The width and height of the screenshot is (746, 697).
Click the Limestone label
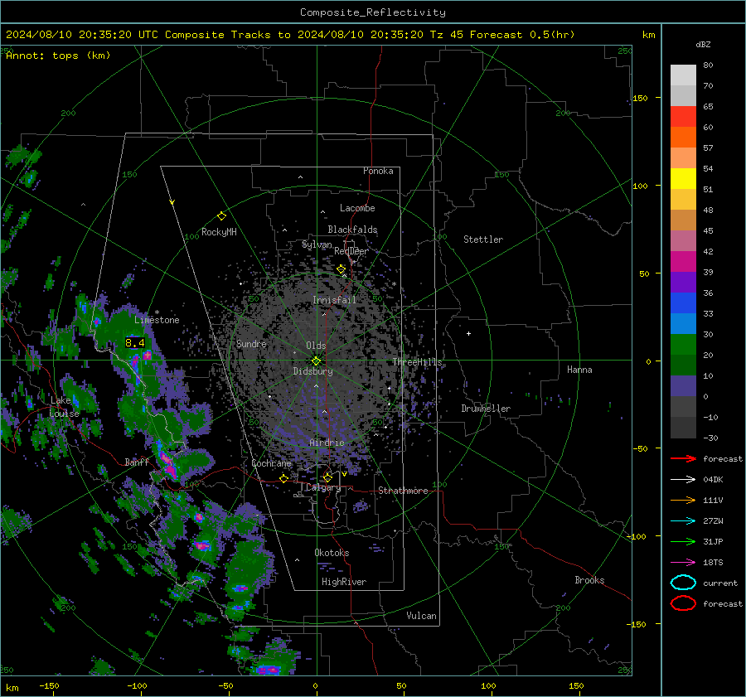click(157, 320)
